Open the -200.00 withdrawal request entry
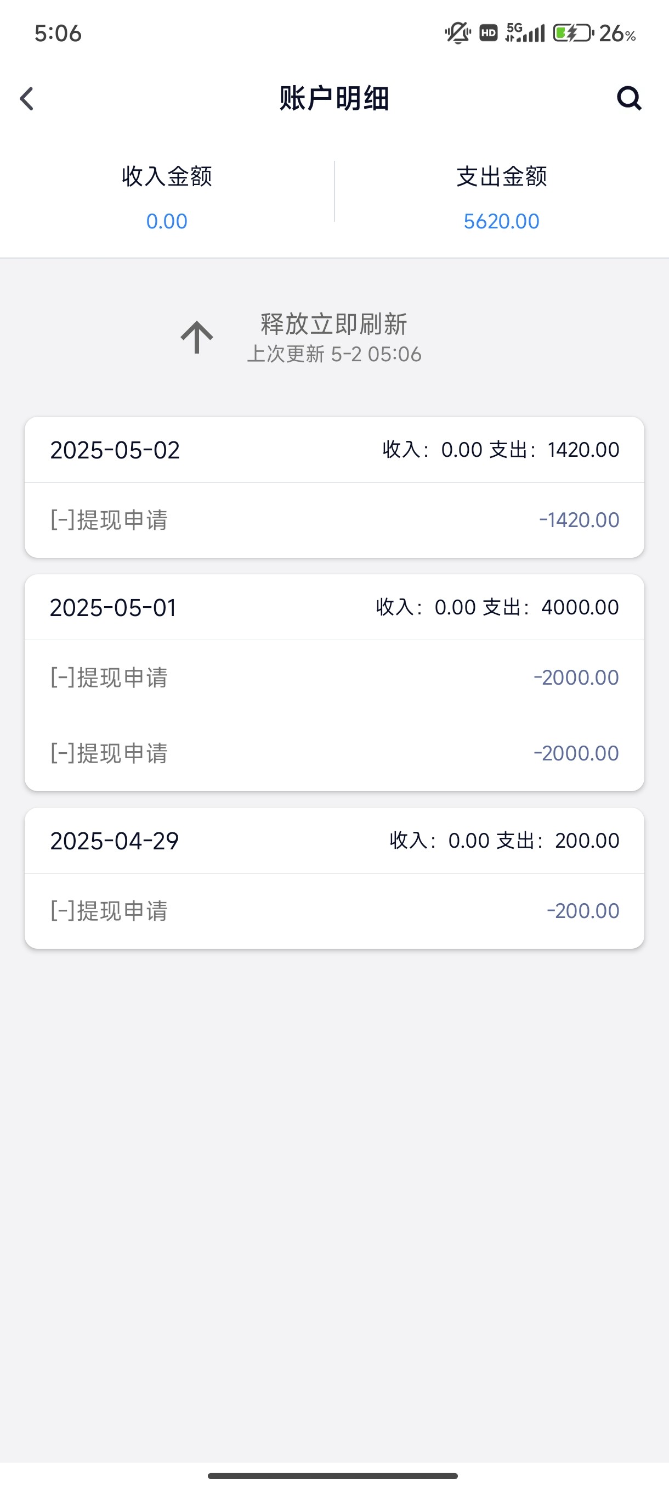The height and width of the screenshot is (1489, 669). 334,910
